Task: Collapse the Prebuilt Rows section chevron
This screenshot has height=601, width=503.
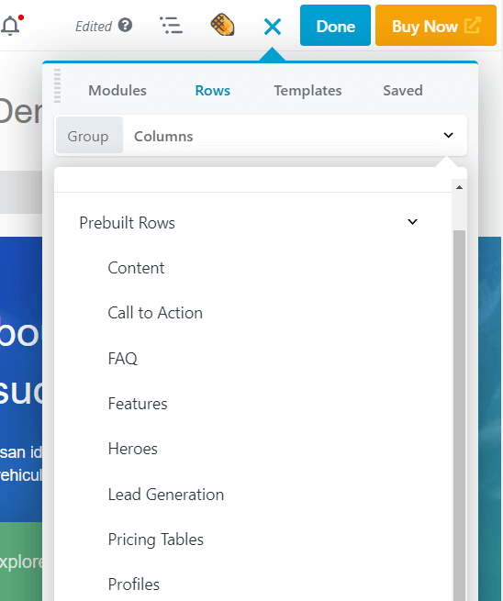Action: pos(412,221)
